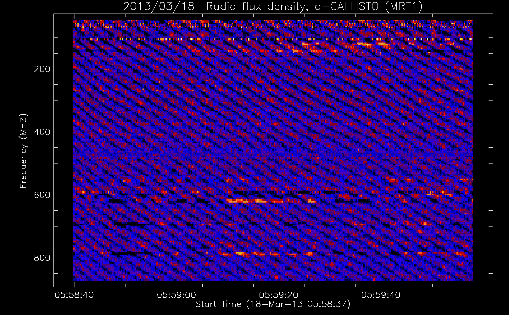Select the 200 frequency tick label
This screenshot has height=315, width=509.
[42, 69]
